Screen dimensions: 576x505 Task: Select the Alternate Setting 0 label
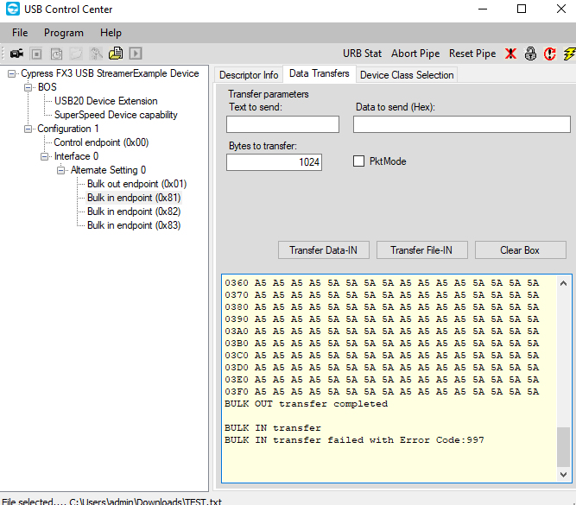pos(108,170)
